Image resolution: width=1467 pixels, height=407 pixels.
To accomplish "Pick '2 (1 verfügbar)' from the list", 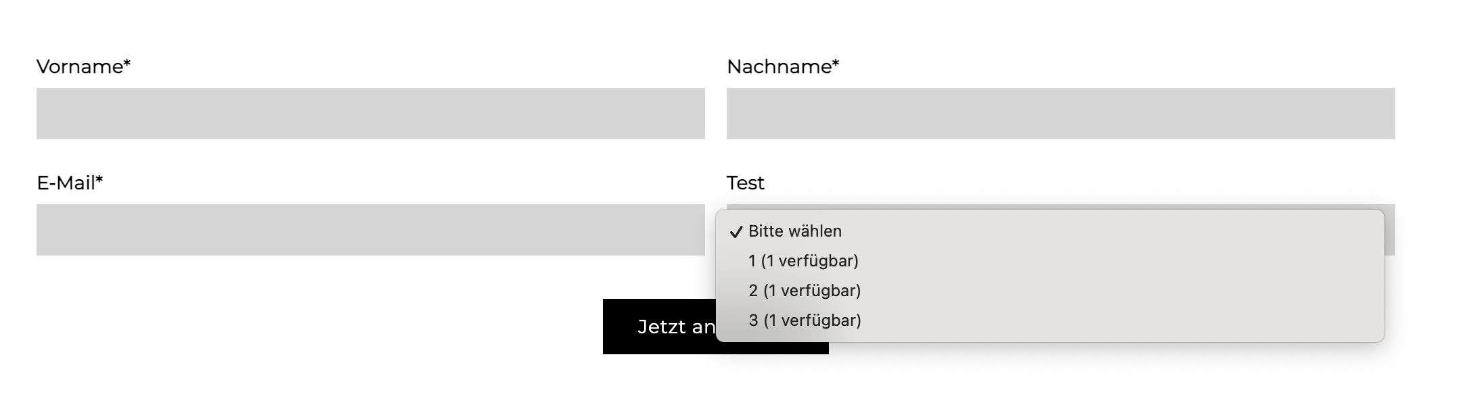I will 804,291.
